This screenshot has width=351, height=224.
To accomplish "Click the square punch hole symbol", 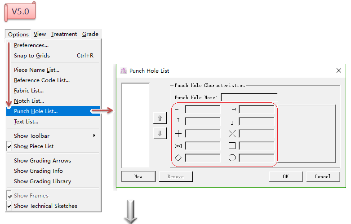I will click(232, 145).
